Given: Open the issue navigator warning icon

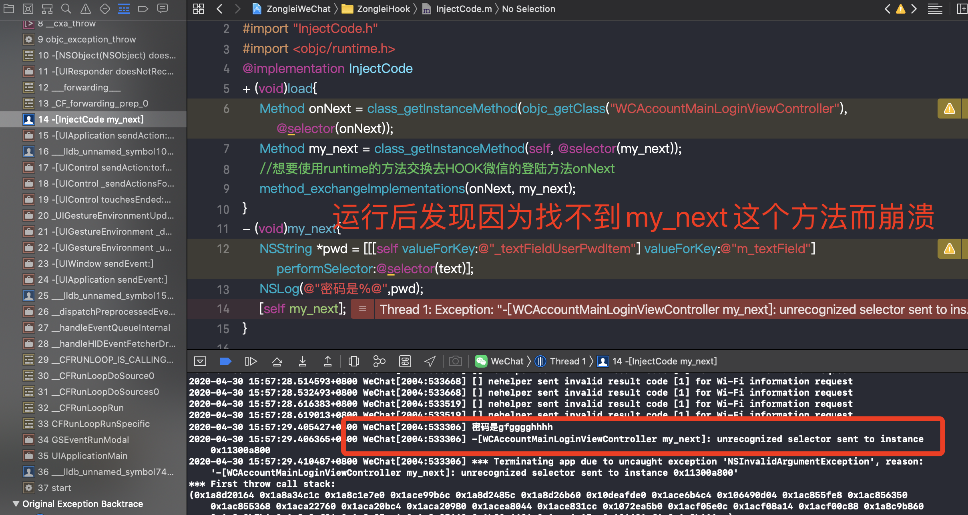Looking at the screenshot, I should point(86,8).
